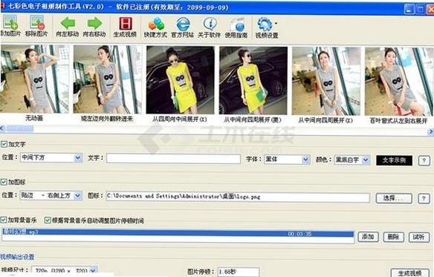Select thumbnail labeled 从中间向四周展开(X)

[326, 81]
